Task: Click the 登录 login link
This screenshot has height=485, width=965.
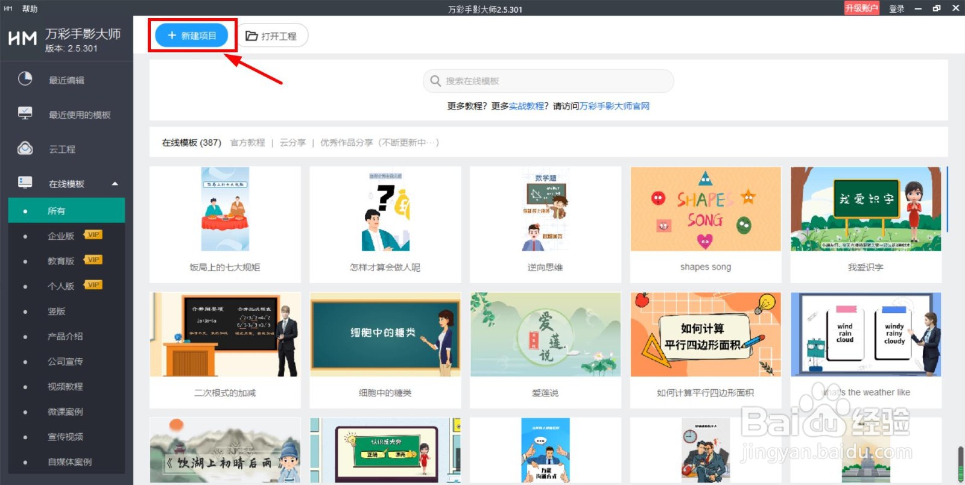Action: point(896,8)
